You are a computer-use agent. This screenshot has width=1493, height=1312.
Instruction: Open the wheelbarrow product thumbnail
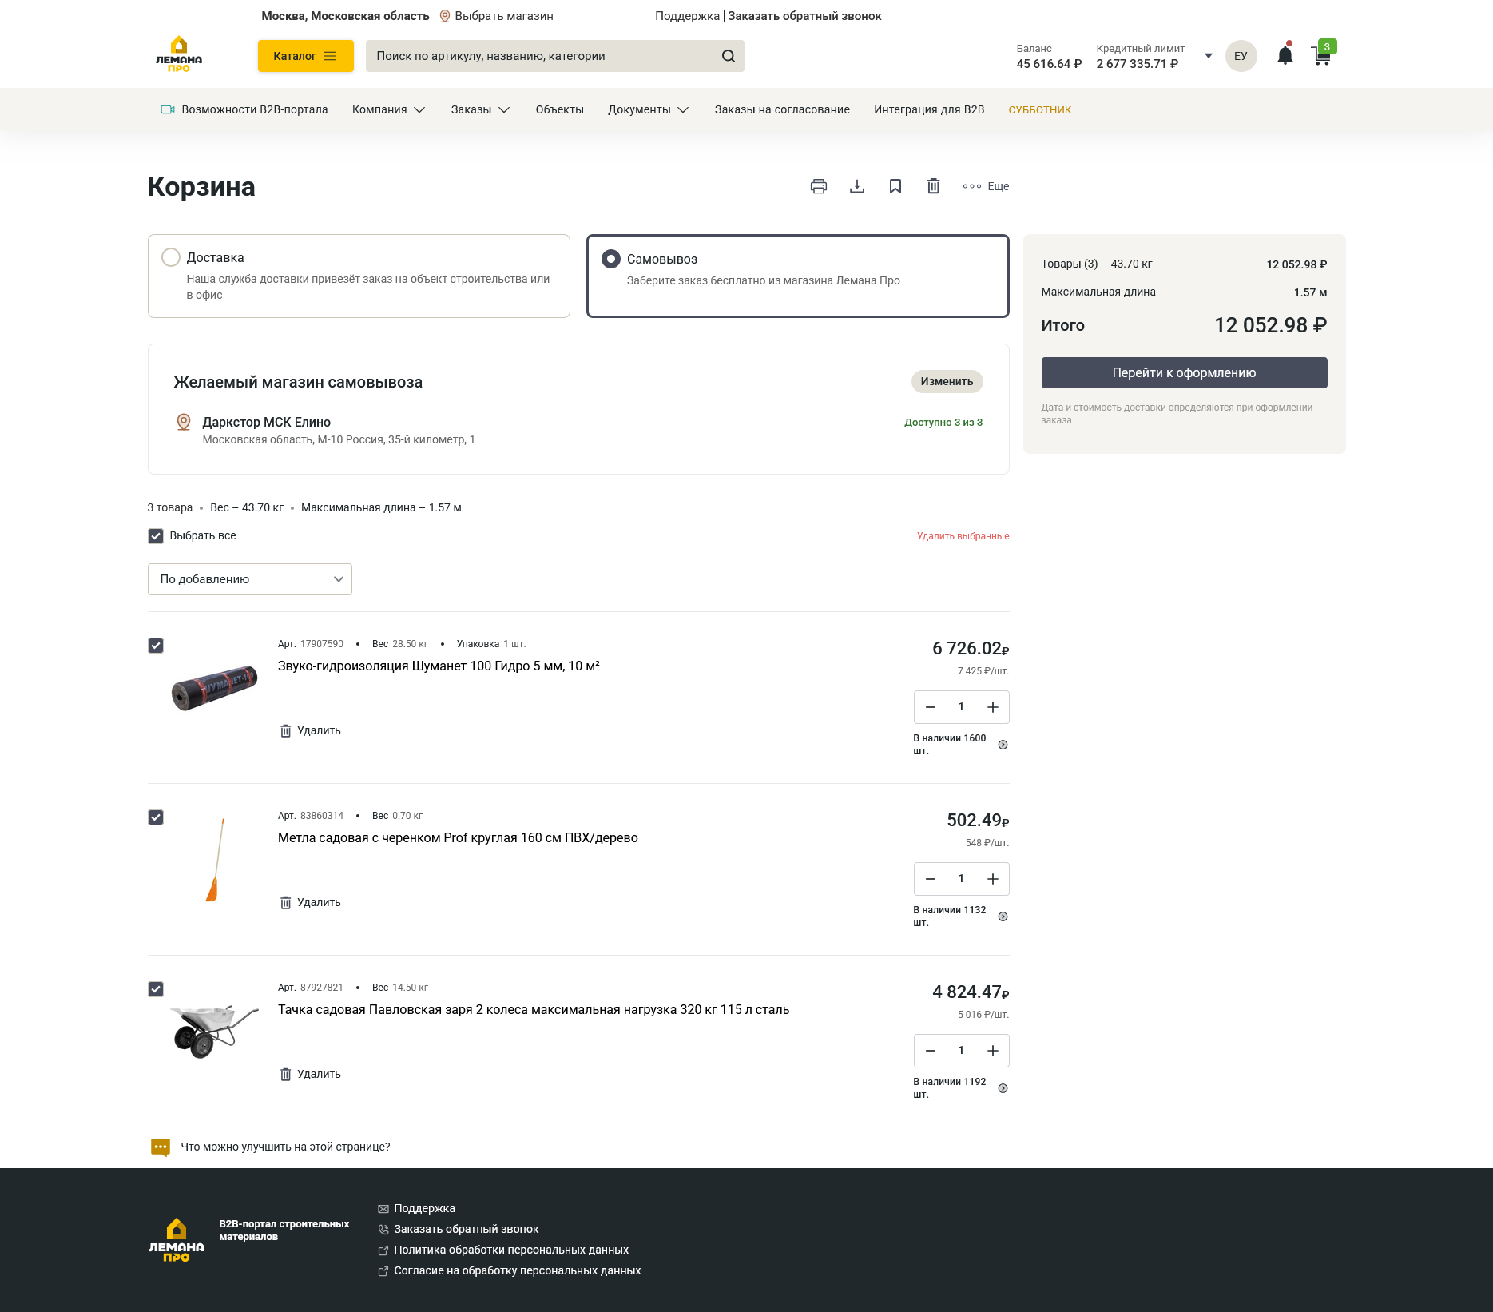[x=214, y=1031]
